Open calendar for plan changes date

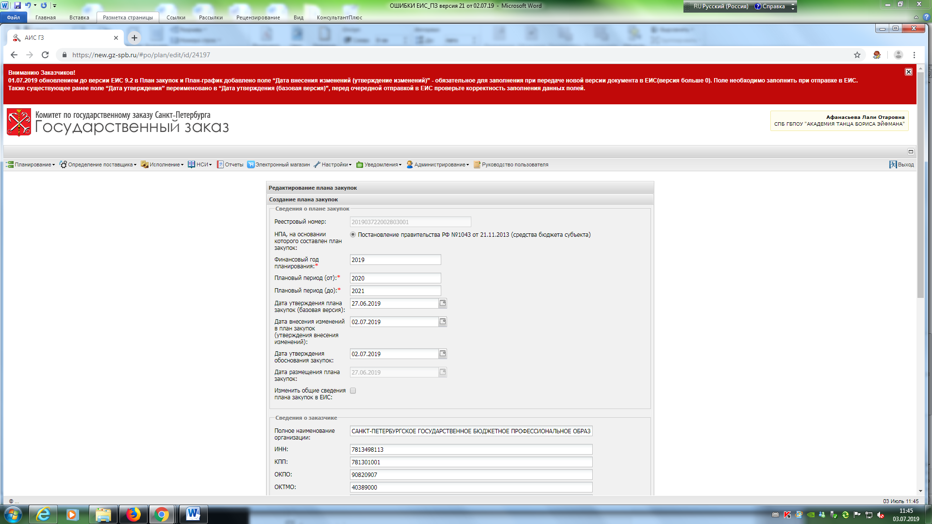click(442, 322)
